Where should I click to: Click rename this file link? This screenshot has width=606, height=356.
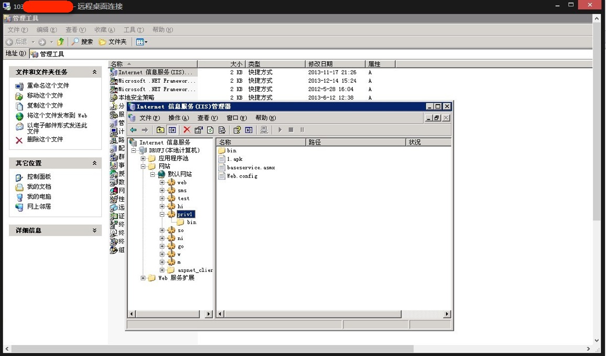(x=48, y=86)
